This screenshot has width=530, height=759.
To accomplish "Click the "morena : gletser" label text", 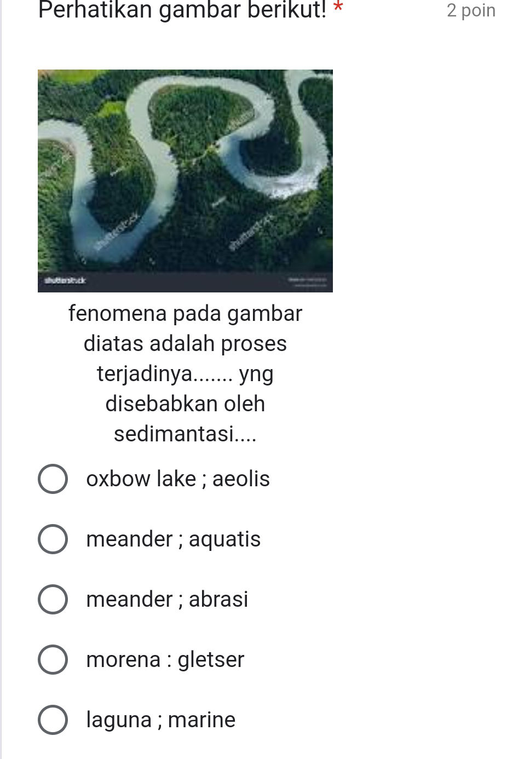I will pos(165,660).
